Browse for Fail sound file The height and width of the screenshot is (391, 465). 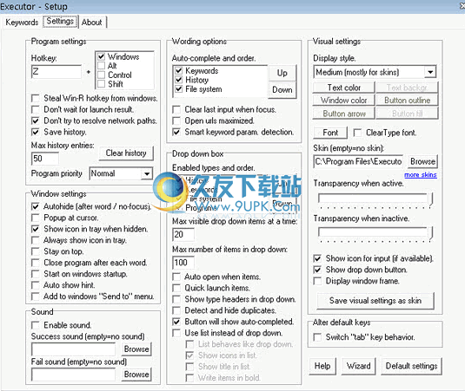[136, 375]
